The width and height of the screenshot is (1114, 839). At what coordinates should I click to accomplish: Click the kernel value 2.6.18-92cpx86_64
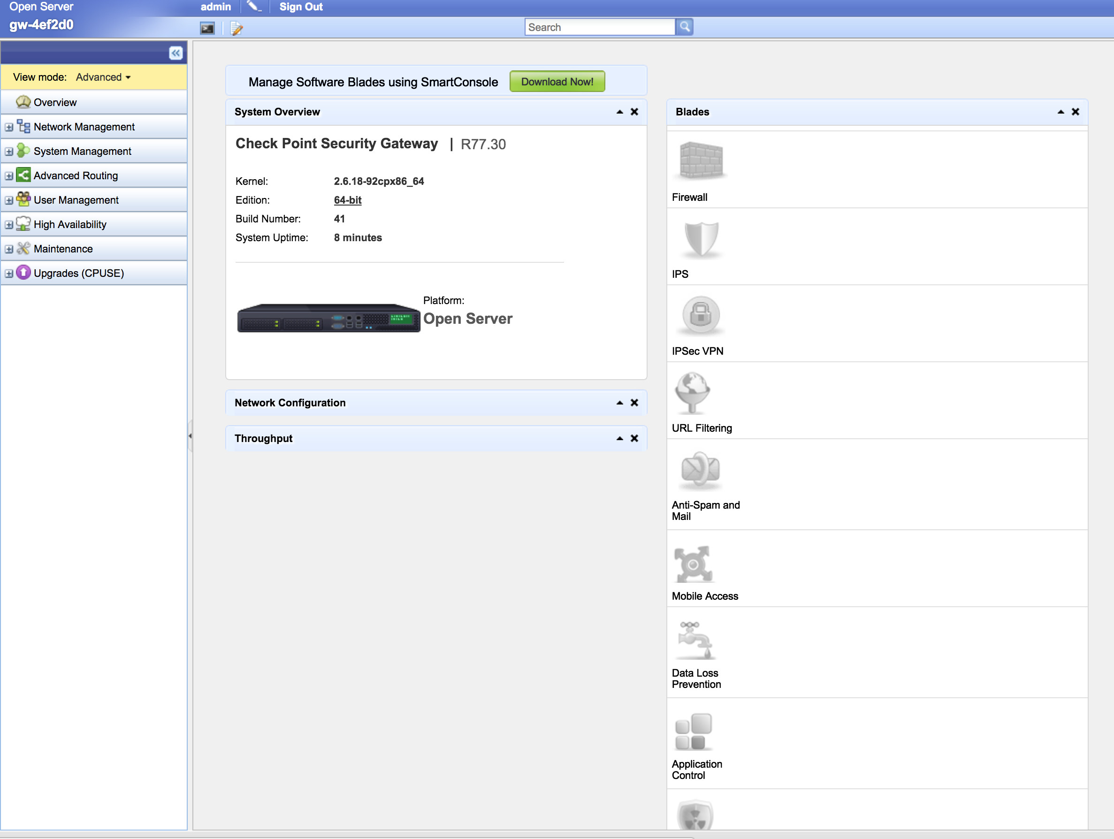379,181
